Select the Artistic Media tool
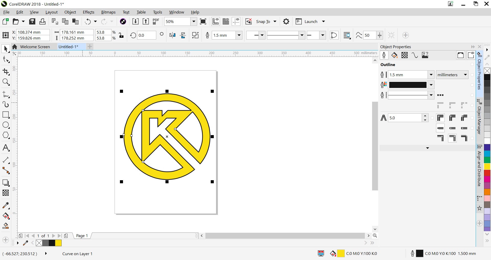 click(6, 104)
